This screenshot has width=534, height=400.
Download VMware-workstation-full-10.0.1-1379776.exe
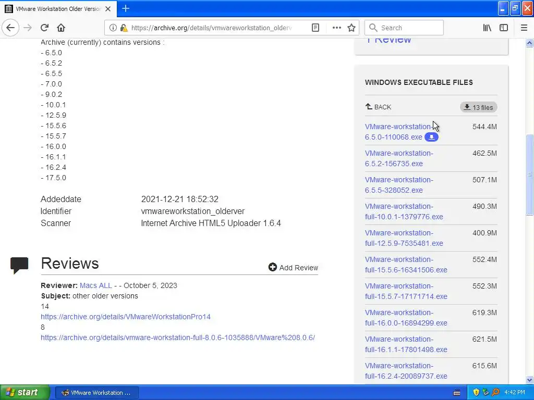404,211
